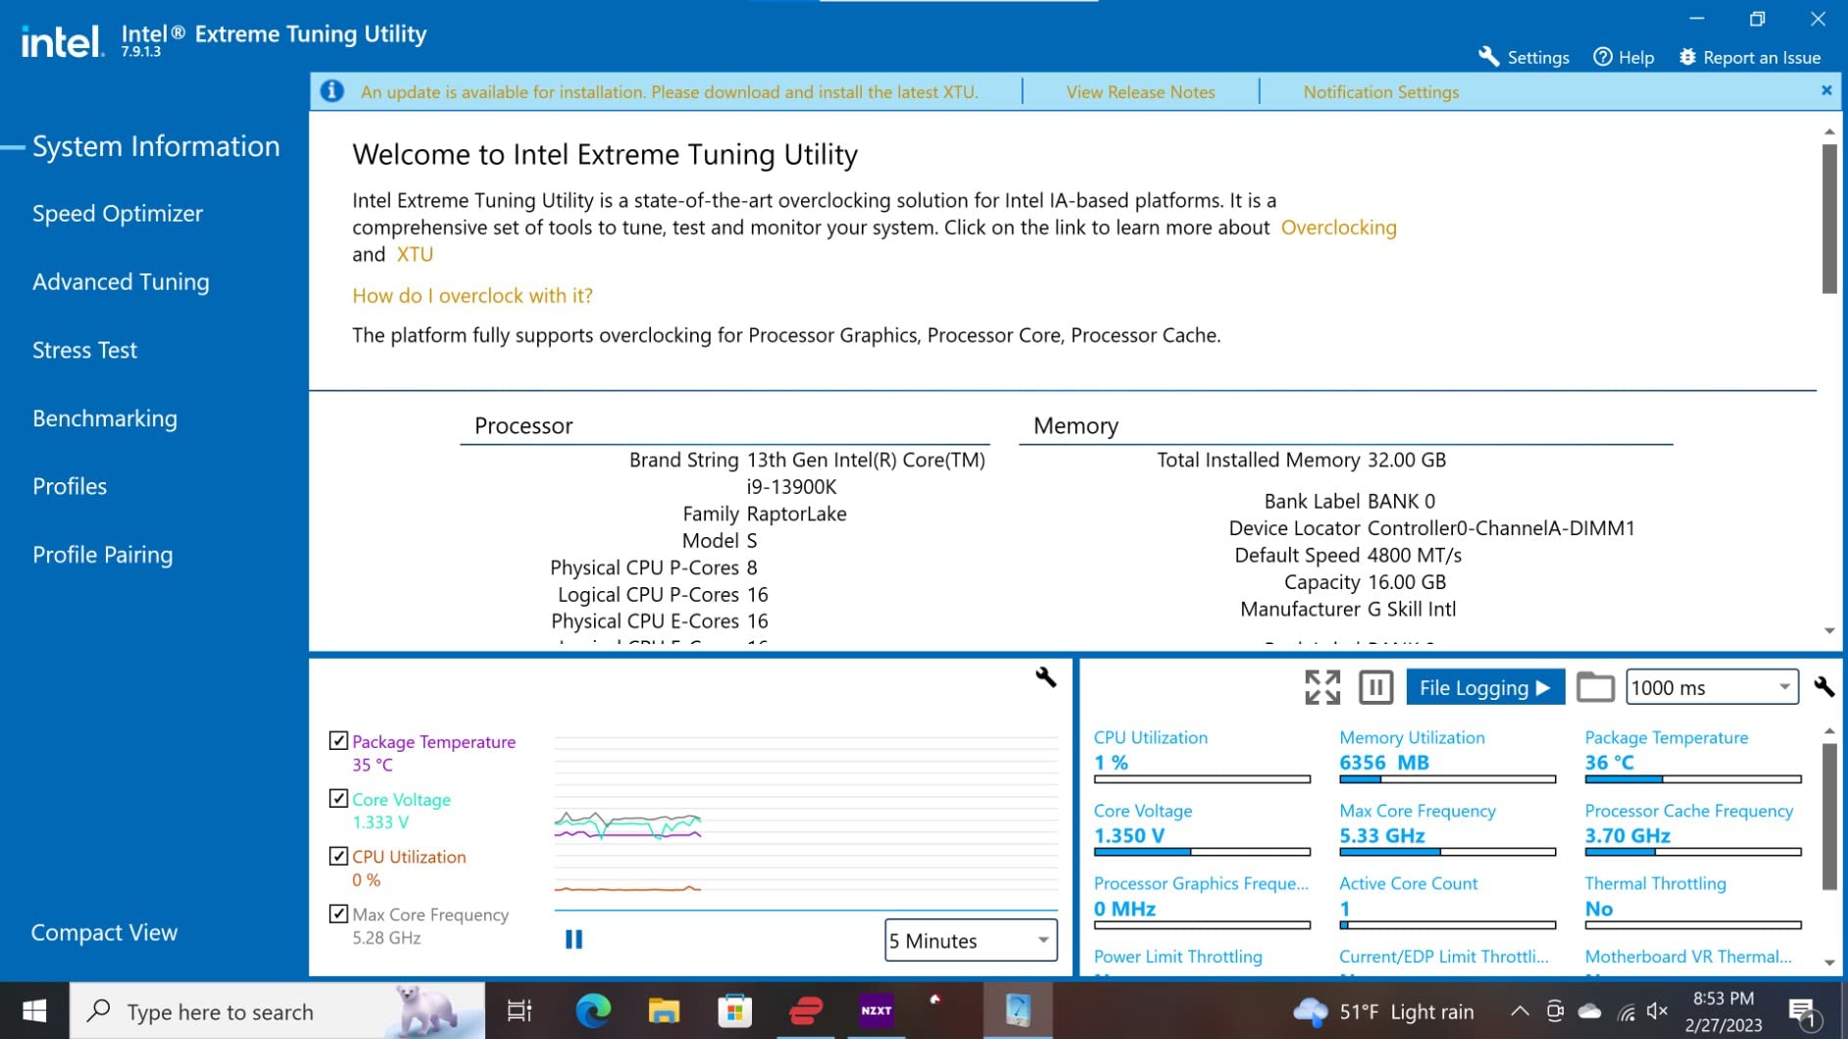Image resolution: width=1848 pixels, height=1039 pixels.
Task: Click Report an Issue
Action: pos(1750,57)
